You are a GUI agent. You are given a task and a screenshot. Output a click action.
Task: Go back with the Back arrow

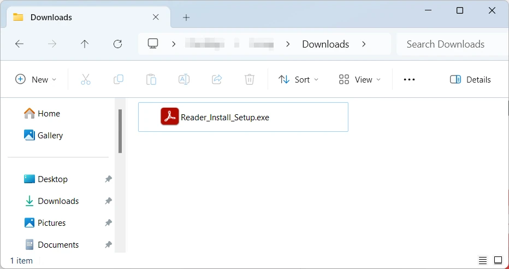(20, 44)
